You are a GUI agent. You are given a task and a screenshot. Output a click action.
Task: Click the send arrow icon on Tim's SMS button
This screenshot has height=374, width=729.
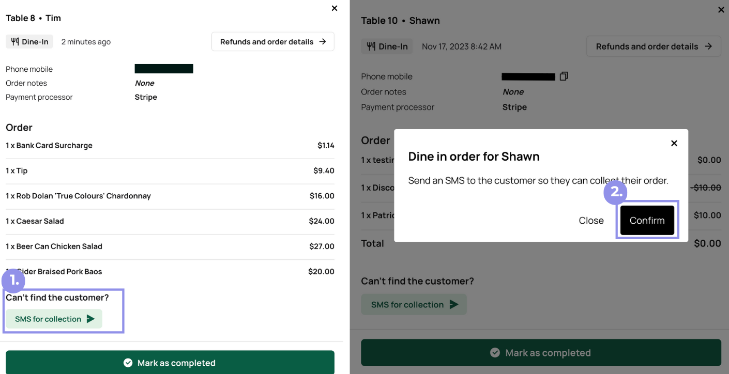(90, 319)
